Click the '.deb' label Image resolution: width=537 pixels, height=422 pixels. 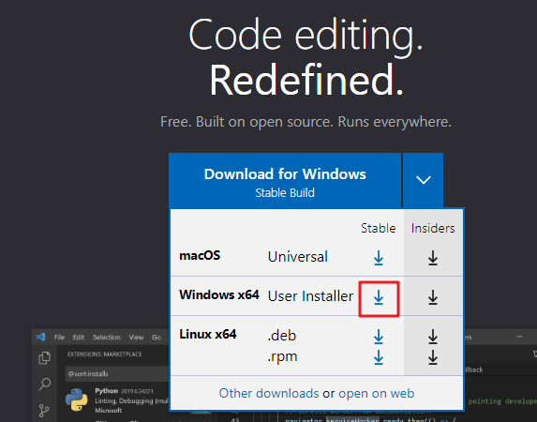tap(281, 336)
